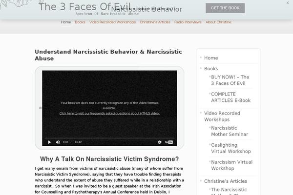Open the sidebar Video Recorded Workshops link
The width and height of the screenshot is (293, 195).
tap(222, 116)
